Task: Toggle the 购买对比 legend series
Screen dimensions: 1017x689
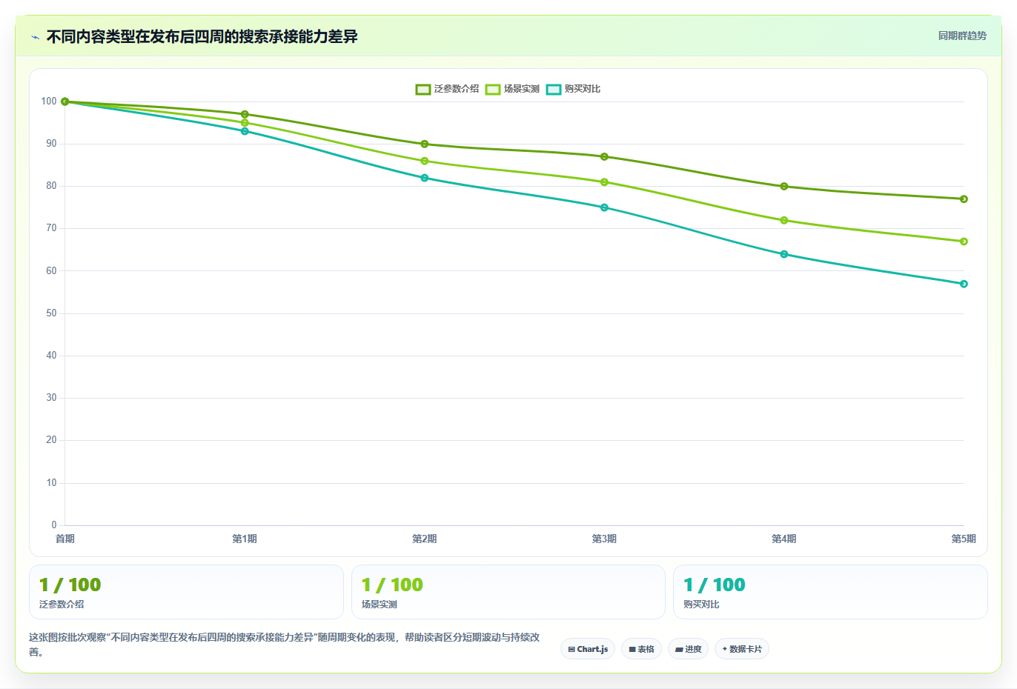Action: tap(573, 89)
